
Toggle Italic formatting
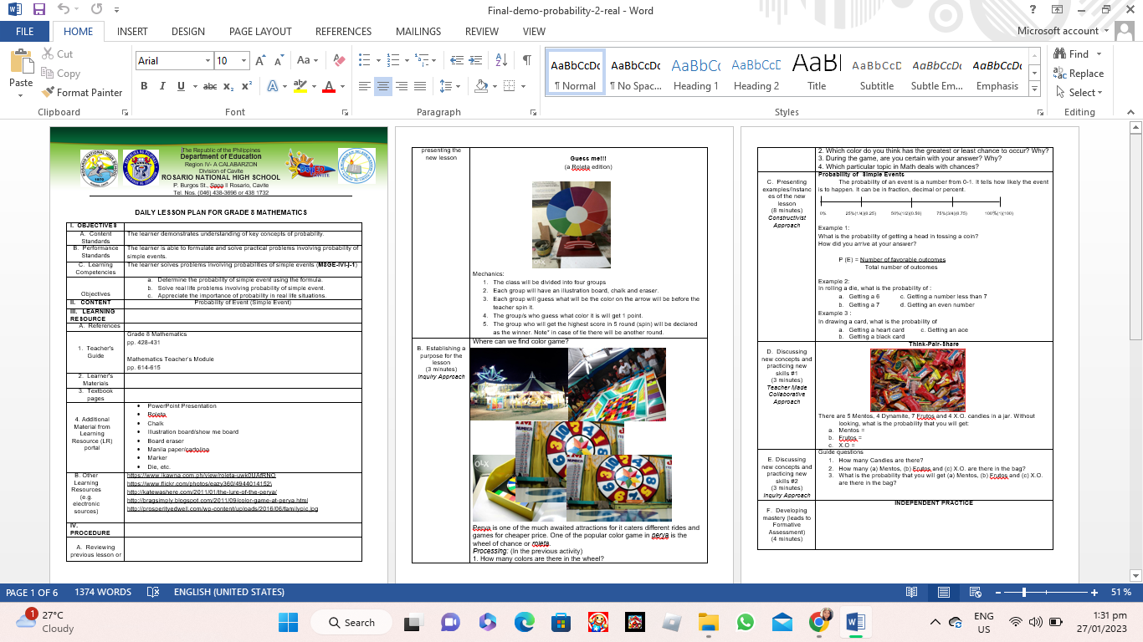point(162,86)
